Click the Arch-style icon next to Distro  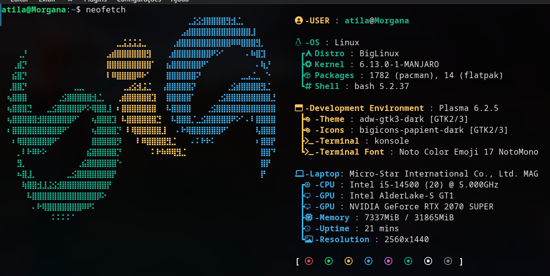pyautogui.click(x=308, y=53)
